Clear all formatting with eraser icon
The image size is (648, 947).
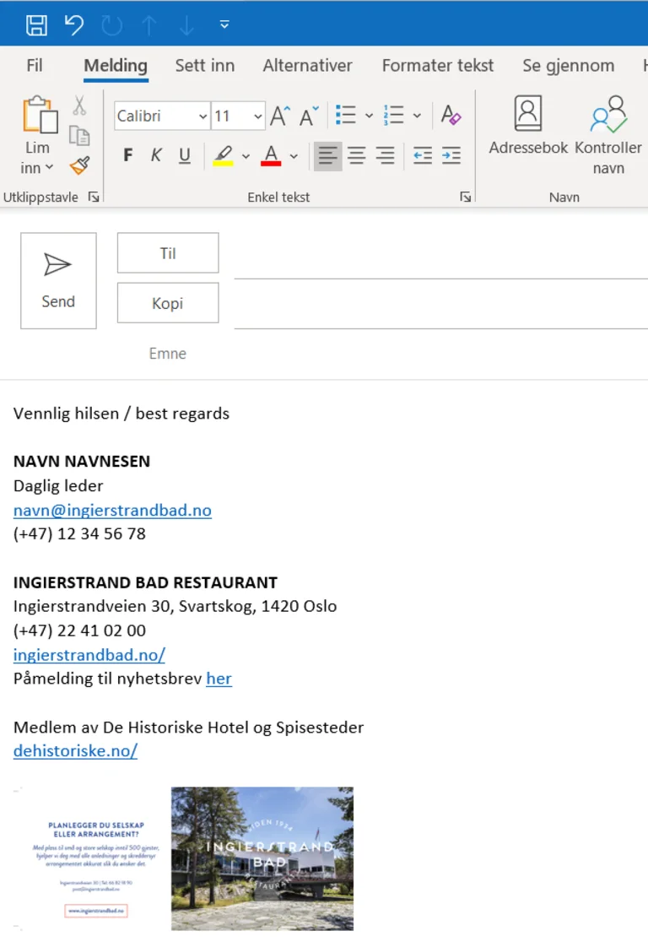(x=451, y=116)
